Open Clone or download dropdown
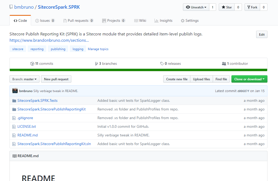This screenshot has height=181, width=278. click(249, 79)
